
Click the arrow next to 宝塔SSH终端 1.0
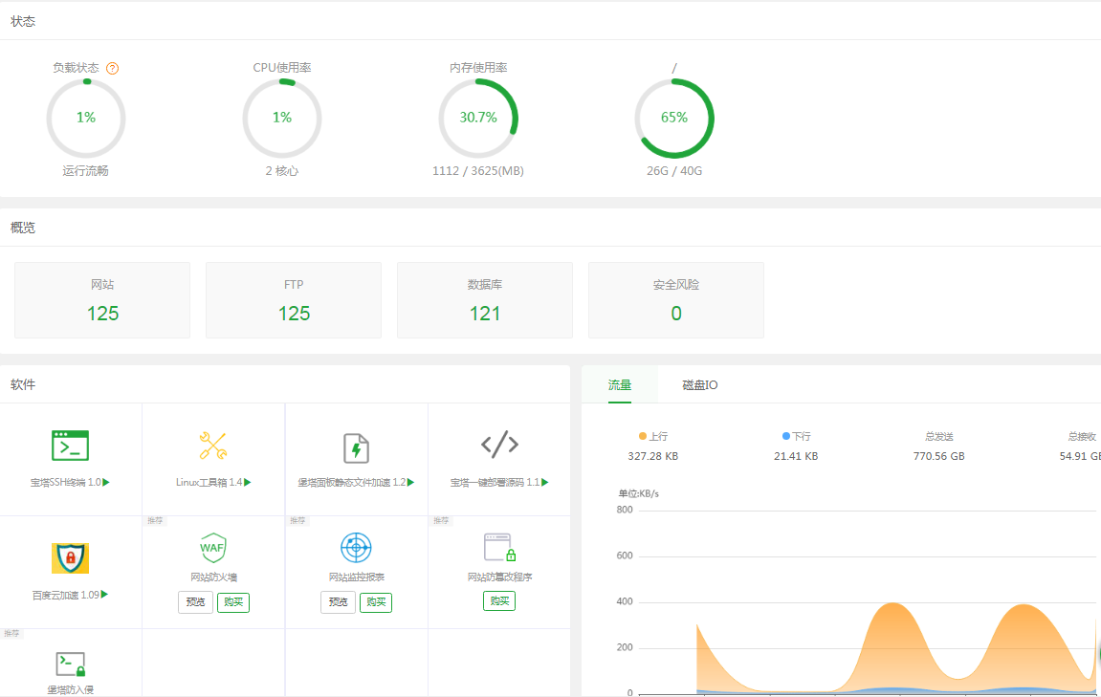[x=106, y=482]
